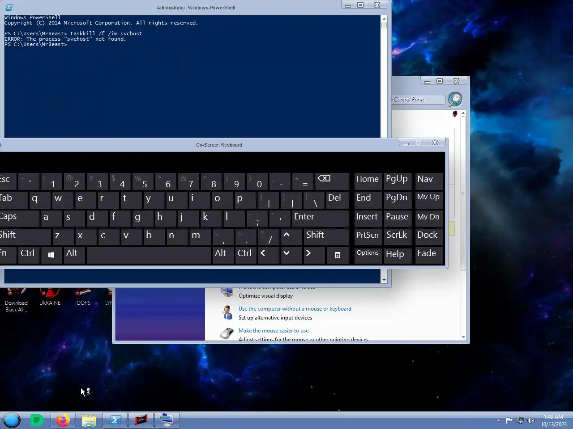
Task: Toggle the ScrLk key on the keyboard
Action: (x=398, y=236)
